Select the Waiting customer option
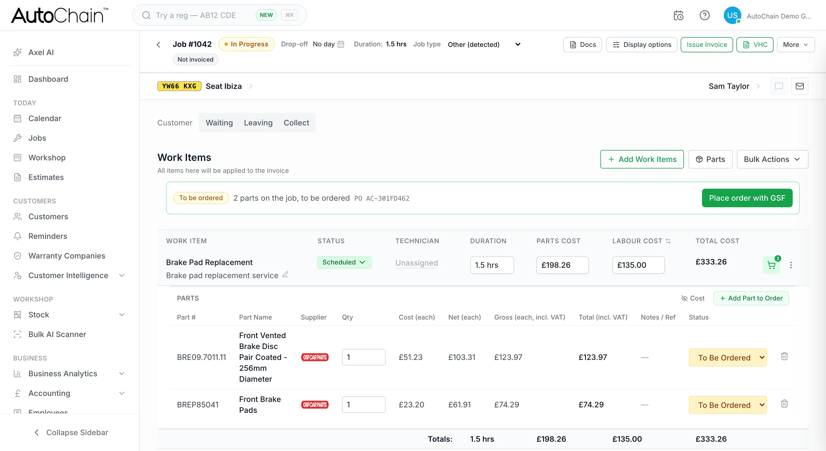Screen dimensions: 826x451 click(x=219, y=123)
